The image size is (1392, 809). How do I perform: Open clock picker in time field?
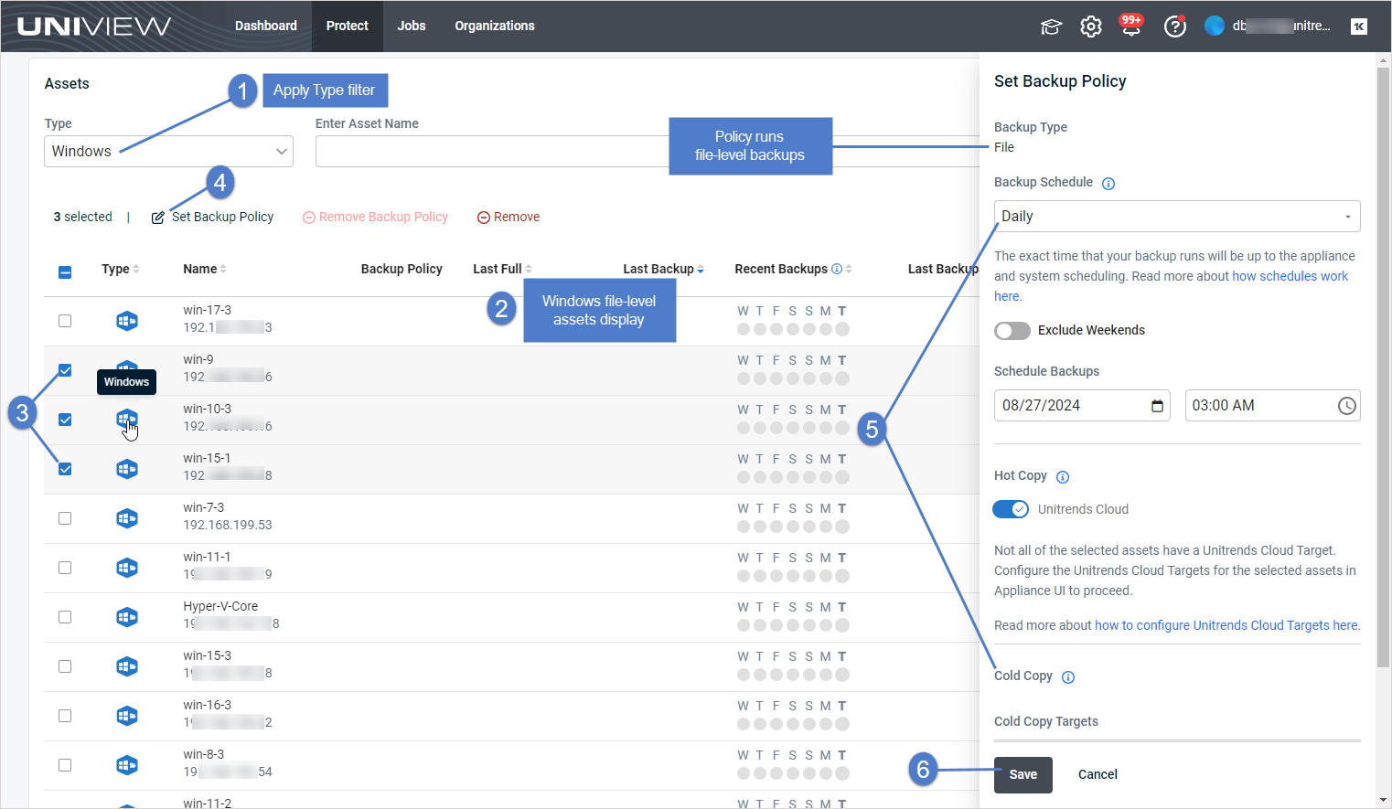click(x=1347, y=406)
